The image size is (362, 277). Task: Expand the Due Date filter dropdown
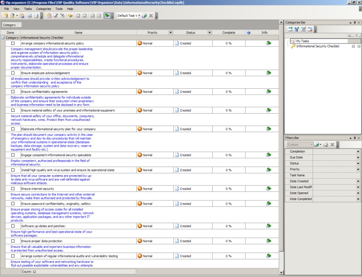click(x=358, y=158)
